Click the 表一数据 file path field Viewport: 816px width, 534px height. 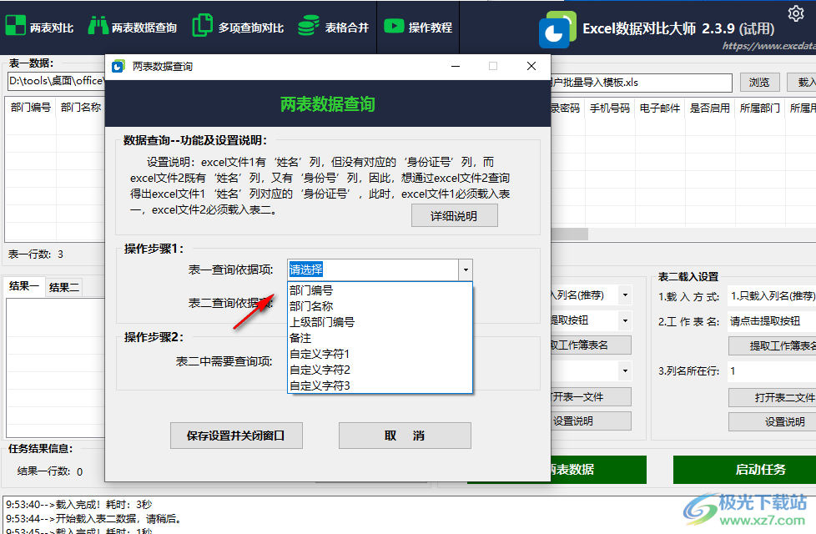pyautogui.click(x=56, y=81)
